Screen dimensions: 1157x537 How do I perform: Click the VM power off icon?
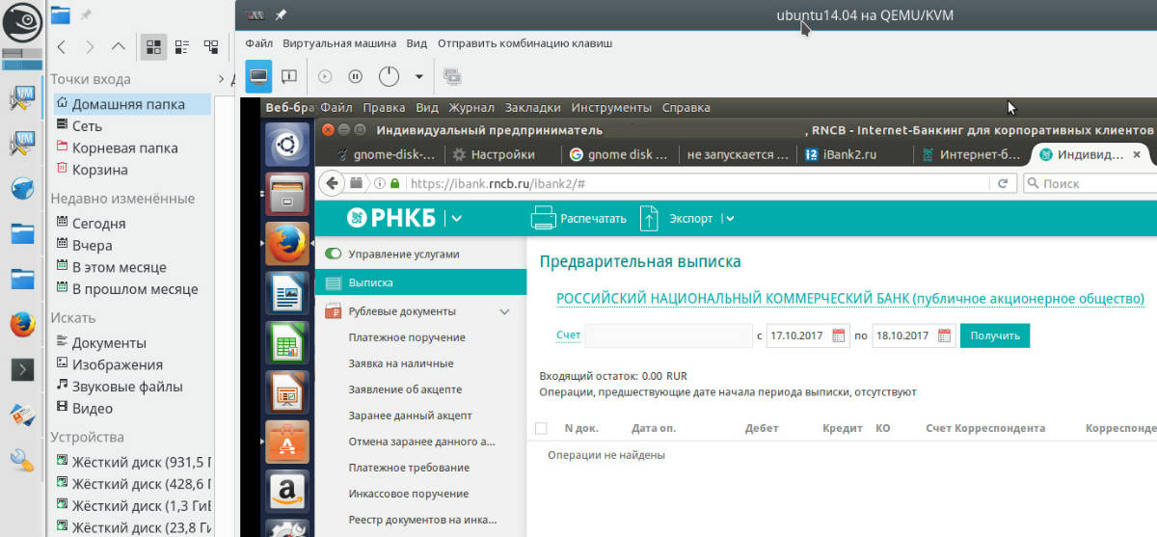(x=389, y=76)
